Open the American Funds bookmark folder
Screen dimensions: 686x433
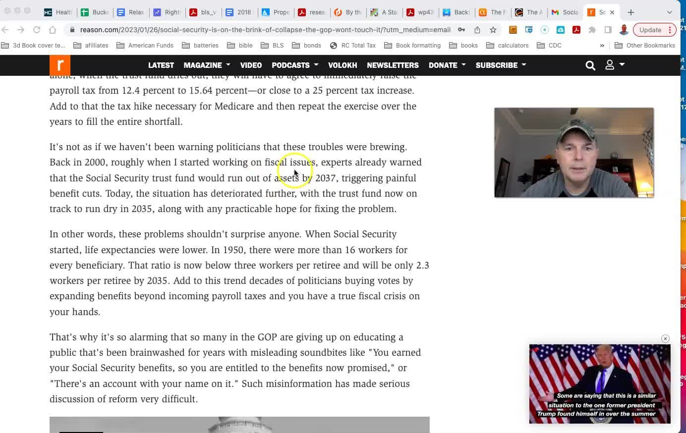pos(145,46)
